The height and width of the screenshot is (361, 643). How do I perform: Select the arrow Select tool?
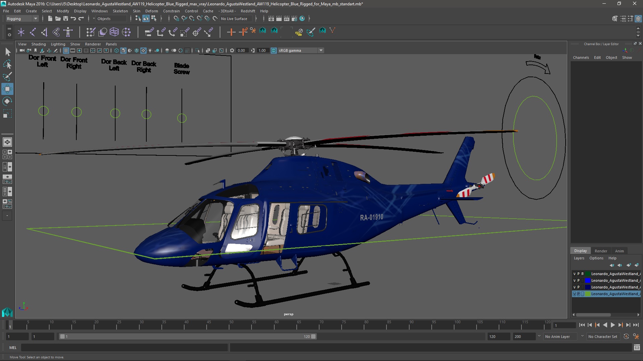click(x=7, y=52)
